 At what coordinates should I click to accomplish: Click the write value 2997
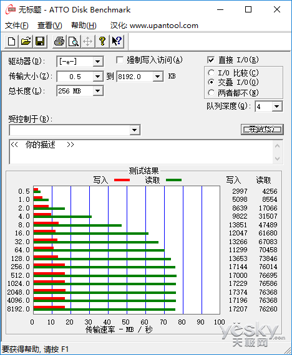tap(240, 191)
